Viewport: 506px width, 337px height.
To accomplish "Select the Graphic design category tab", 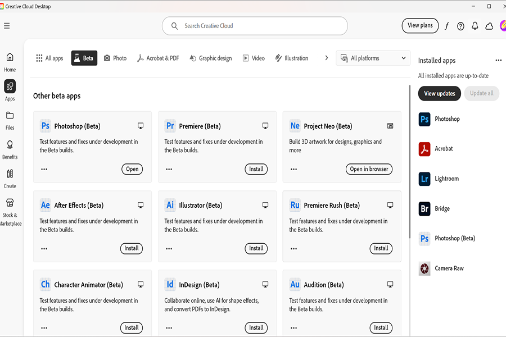I will (211, 58).
